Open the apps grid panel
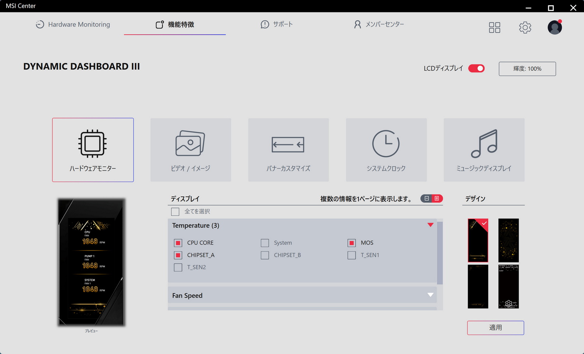Screen dimensions: 584x354 pos(494,27)
